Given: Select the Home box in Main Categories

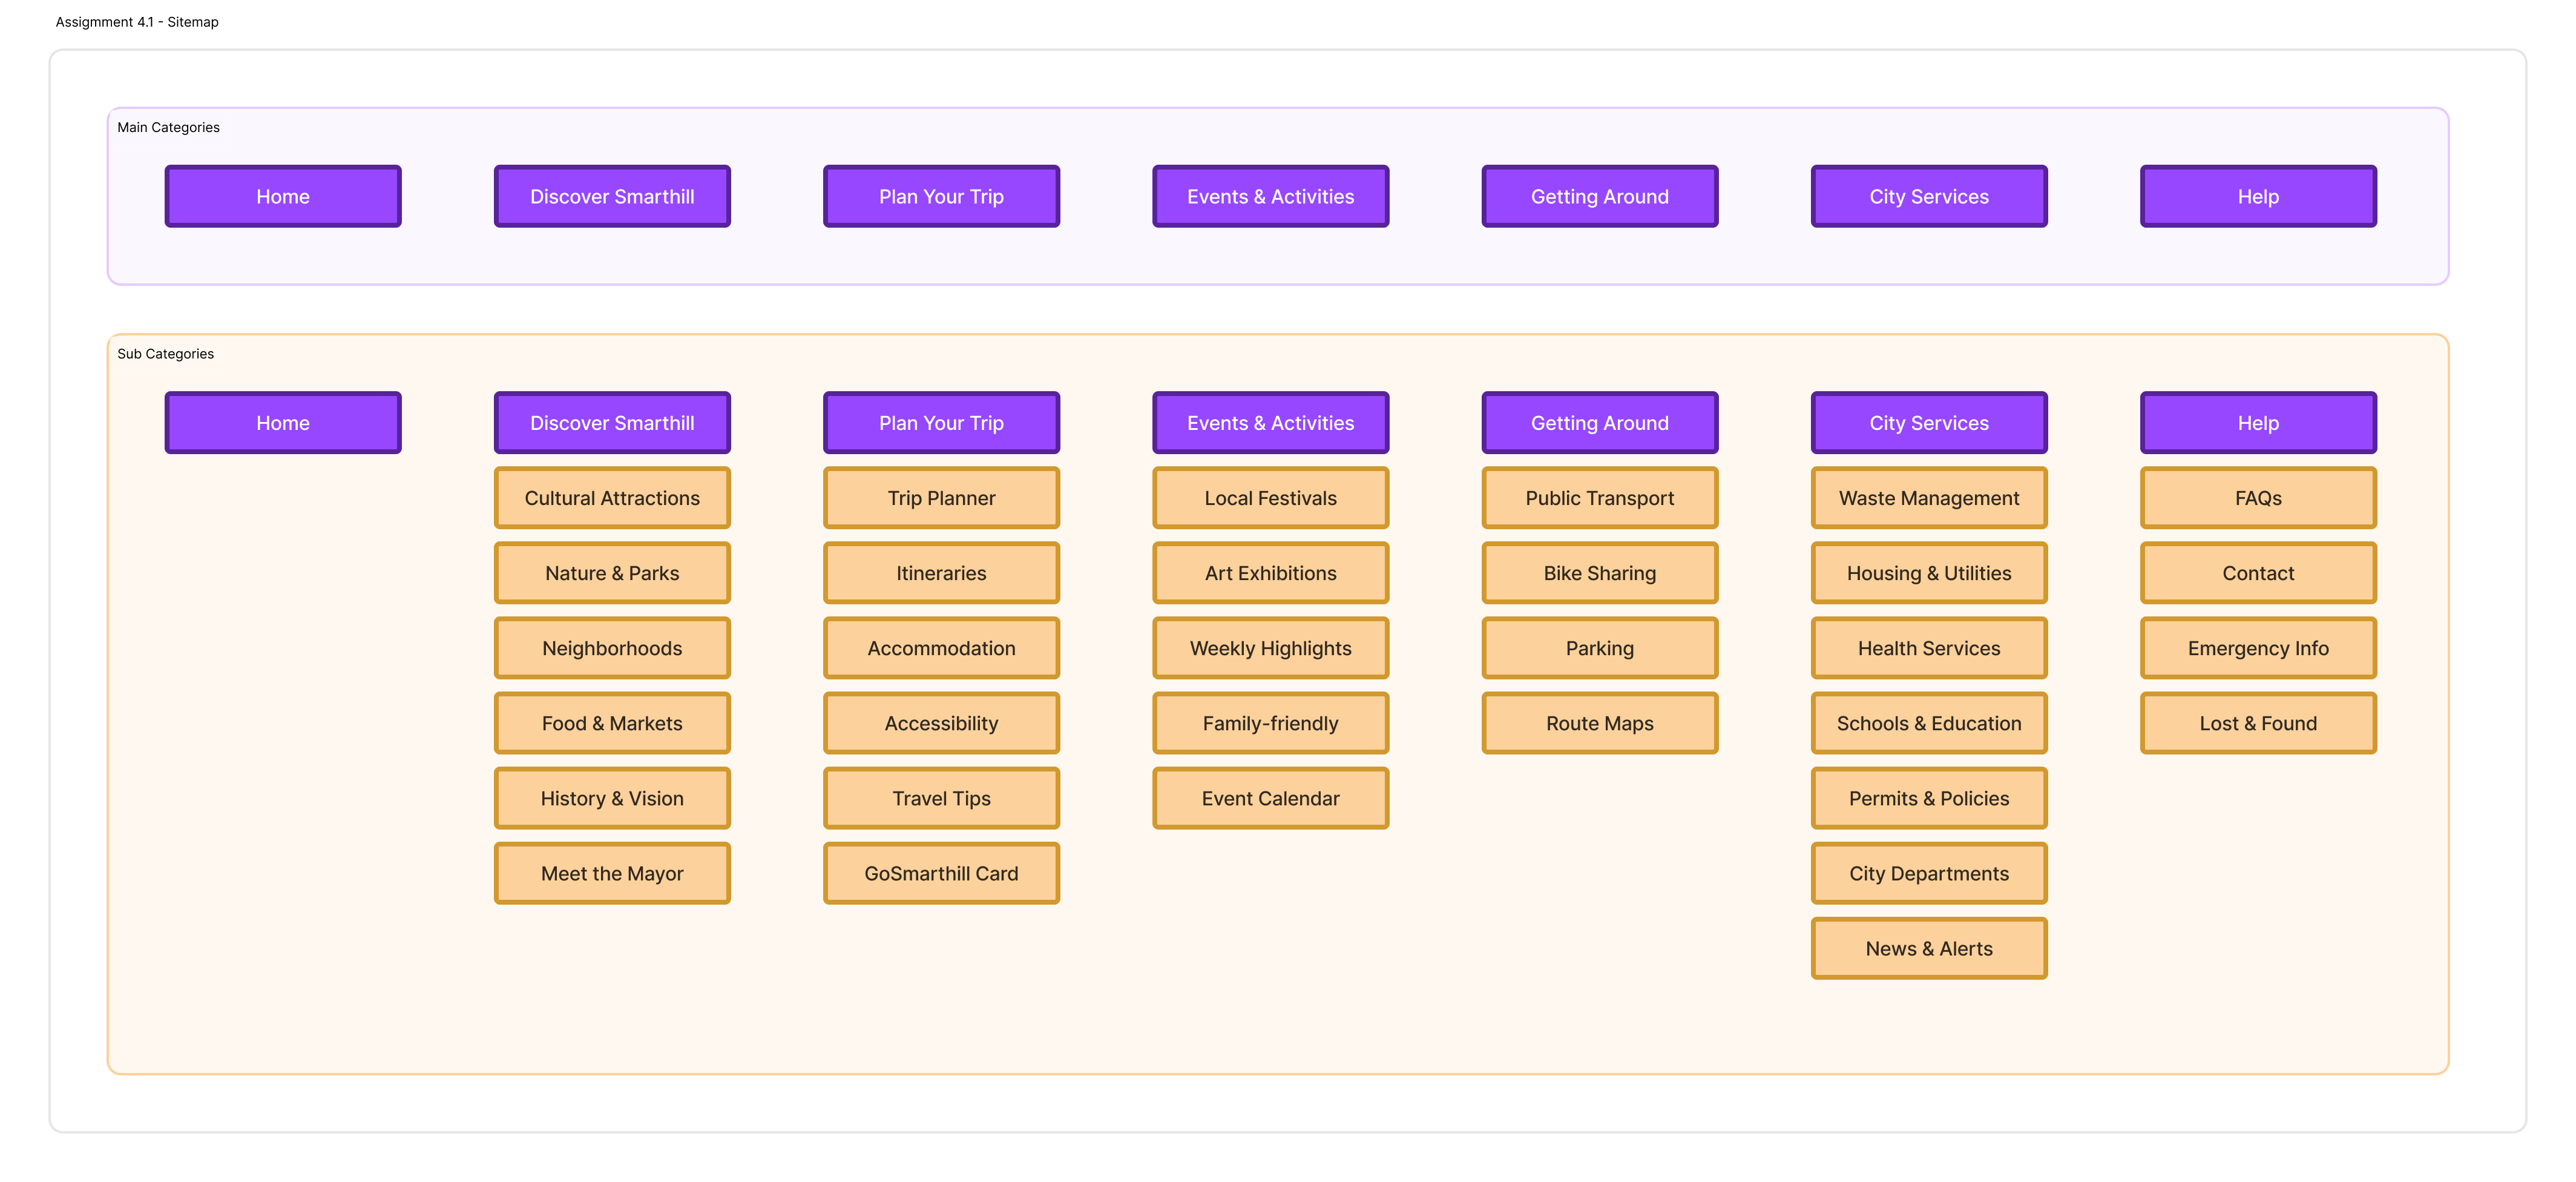Looking at the screenshot, I should [x=283, y=196].
